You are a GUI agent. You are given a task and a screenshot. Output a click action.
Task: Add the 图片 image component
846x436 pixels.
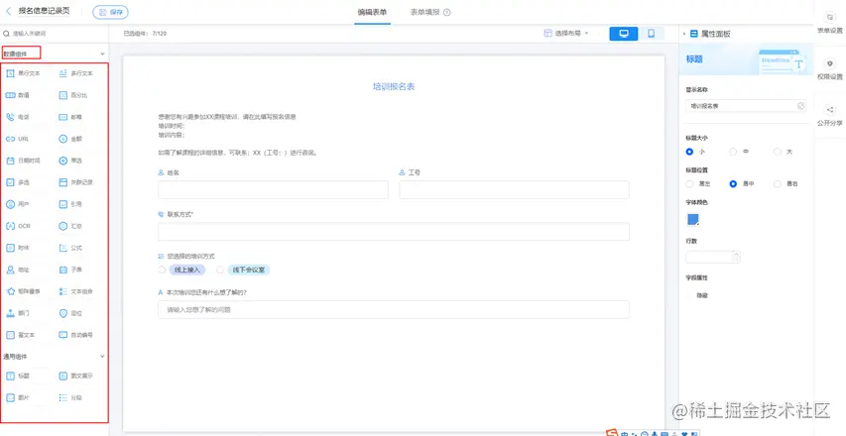coord(18,397)
